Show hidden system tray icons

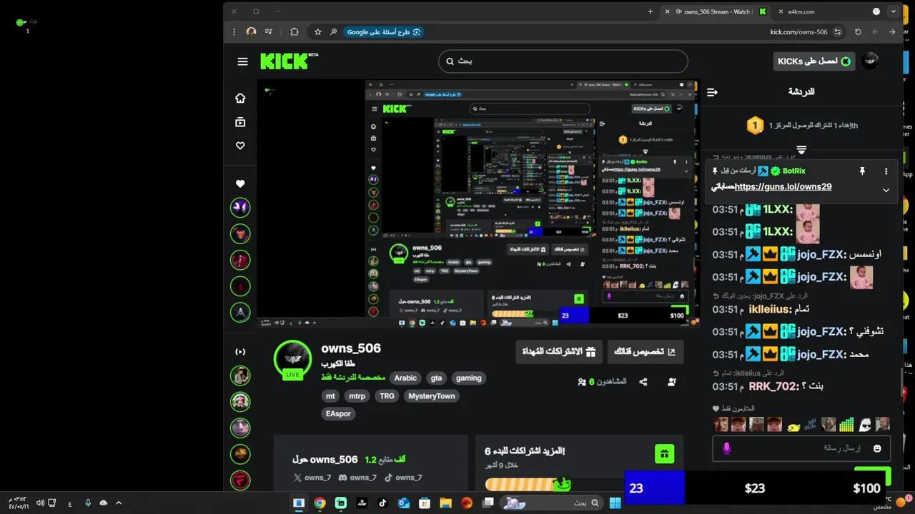tap(119, 503)
